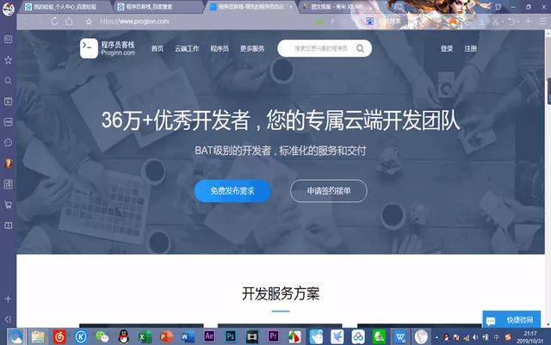Open Photoshop from the taskbar

click(231, 336)
